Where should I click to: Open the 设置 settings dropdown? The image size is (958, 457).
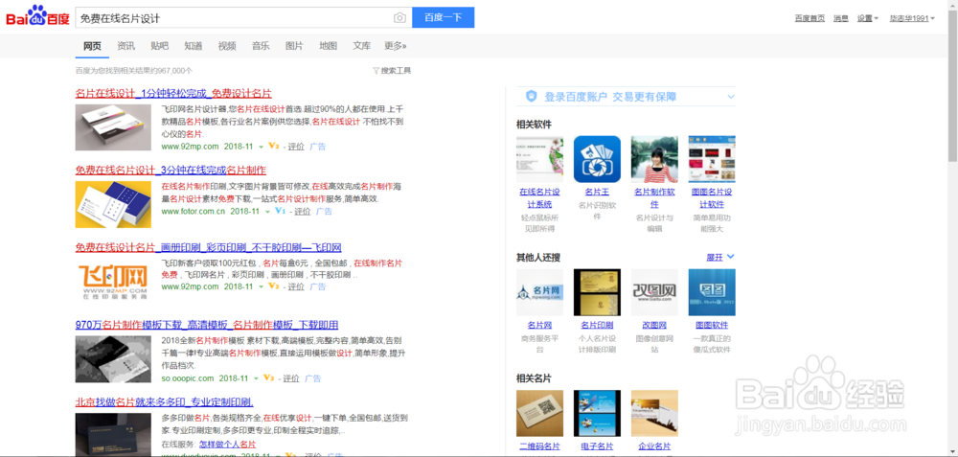click(x=868, y=18)
